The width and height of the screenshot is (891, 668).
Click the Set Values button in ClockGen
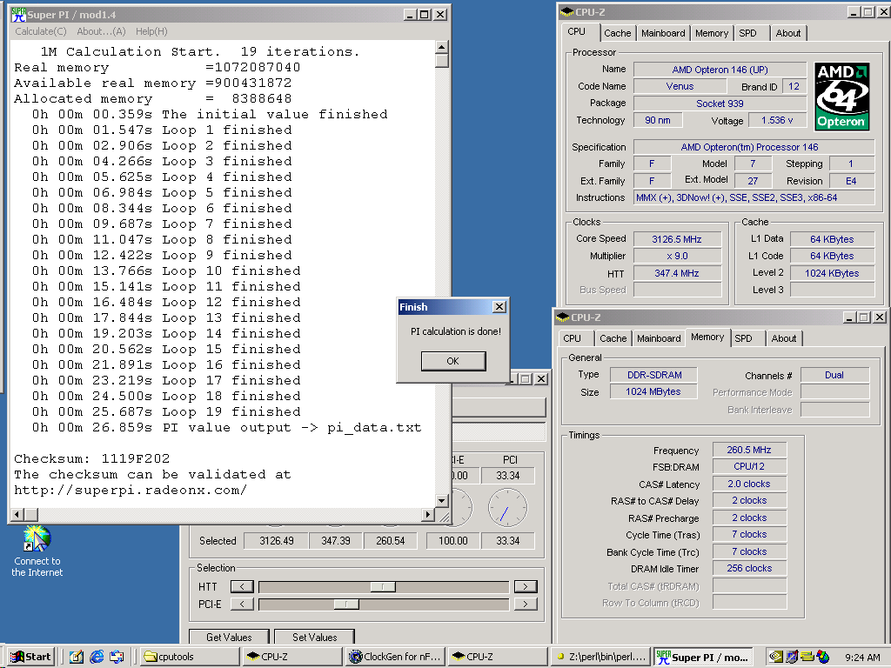[314, 637]
